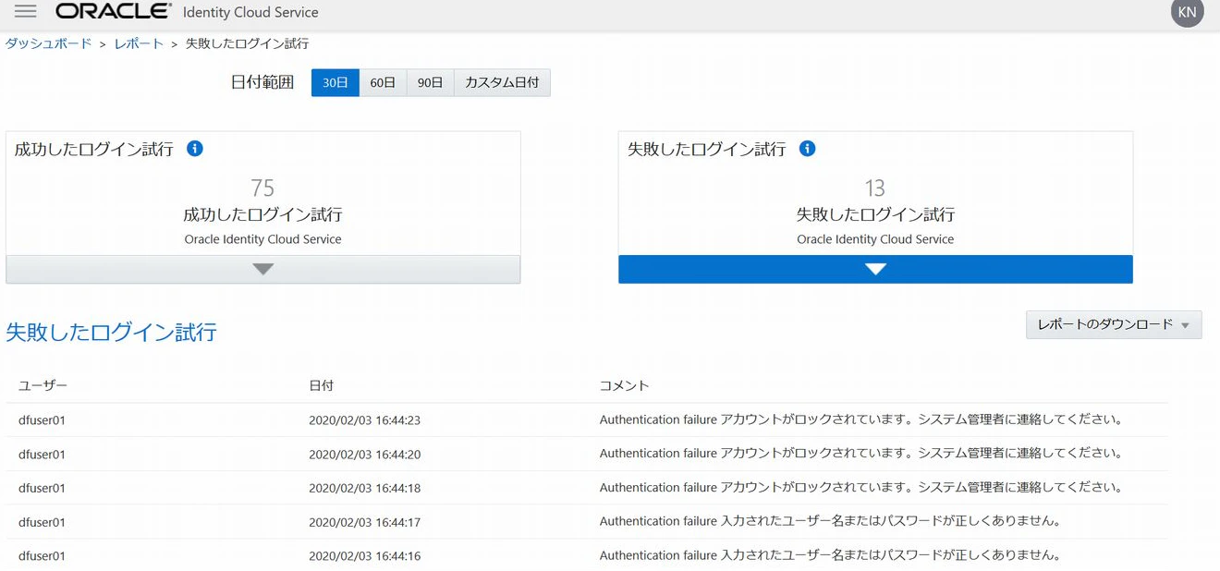Click the Oracle logo
This screenshot has height=571, width=1220.
coord(114,12)
